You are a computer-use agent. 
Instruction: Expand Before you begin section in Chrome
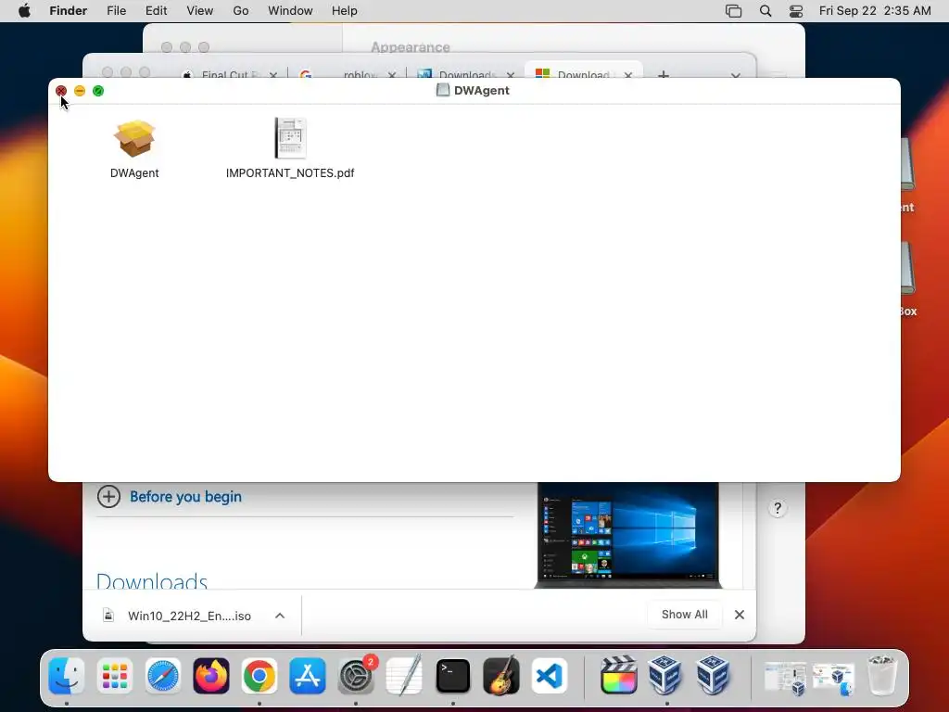(x=185, y=497)
